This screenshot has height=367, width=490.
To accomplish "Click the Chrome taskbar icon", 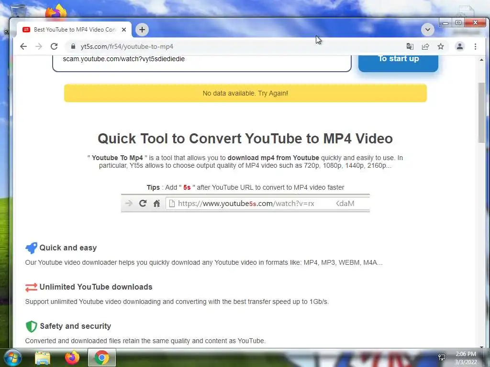I will point(102,357).
